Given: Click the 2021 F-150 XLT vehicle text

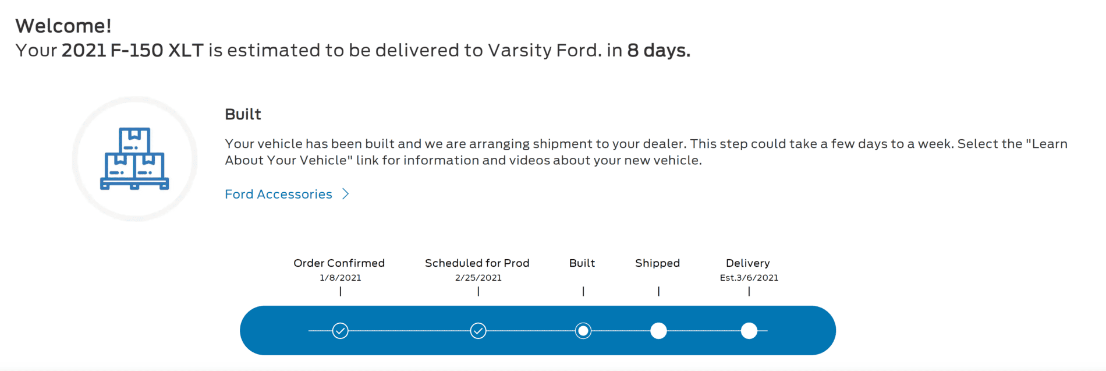Looking at the screenshot, I should 133,50.
